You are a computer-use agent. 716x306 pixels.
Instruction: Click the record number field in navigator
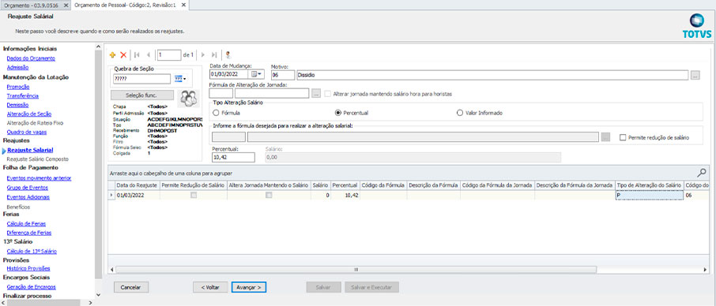tap(169, 54)
